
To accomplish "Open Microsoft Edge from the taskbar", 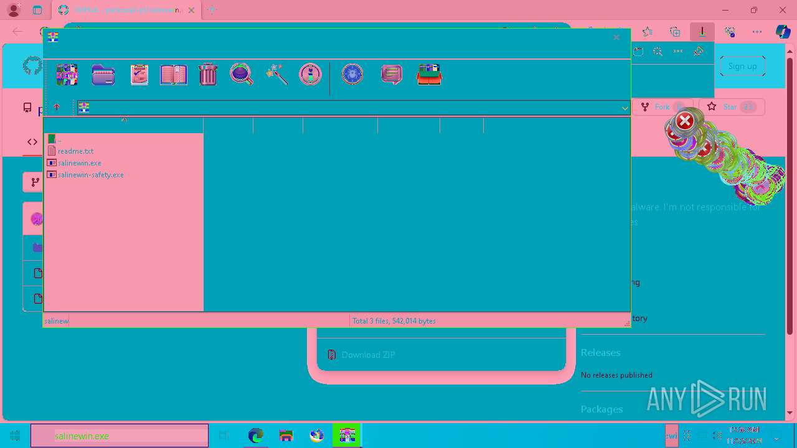I will (255, 436).
